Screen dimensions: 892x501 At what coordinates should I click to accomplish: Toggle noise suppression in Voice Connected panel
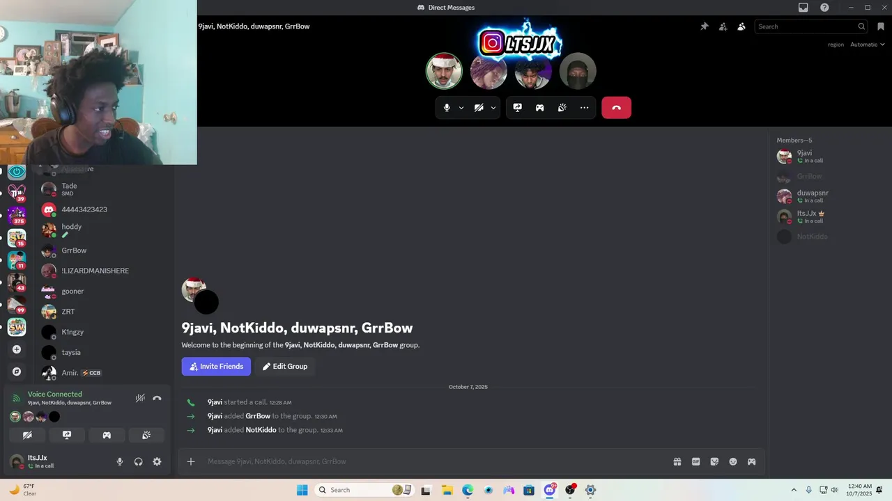point(140,398)
